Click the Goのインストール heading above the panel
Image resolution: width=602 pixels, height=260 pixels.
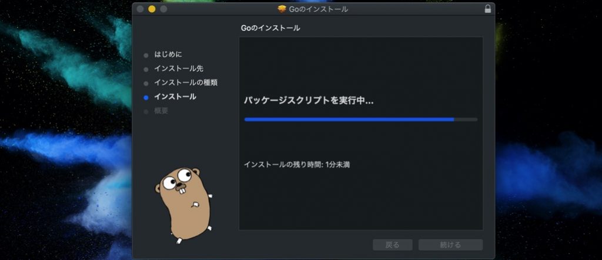[270, 28]
